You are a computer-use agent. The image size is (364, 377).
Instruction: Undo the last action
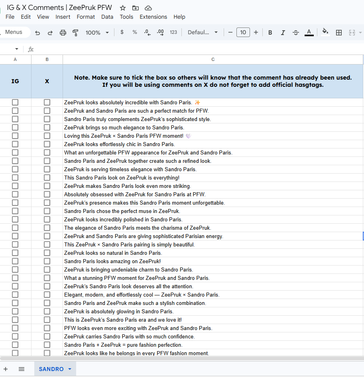point(37,33)
